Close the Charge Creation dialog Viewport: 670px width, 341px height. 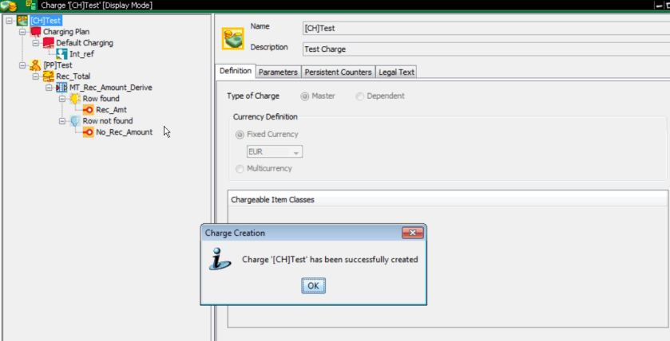click(x=412, y=233)
